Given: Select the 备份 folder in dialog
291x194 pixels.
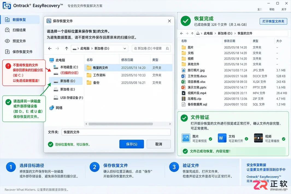Looking at the screenshot, I should tap(93, 83).
